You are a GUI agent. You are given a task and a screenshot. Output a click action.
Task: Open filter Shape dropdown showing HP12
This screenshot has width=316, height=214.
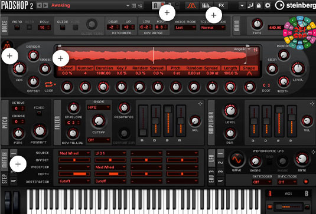point(99,107)
